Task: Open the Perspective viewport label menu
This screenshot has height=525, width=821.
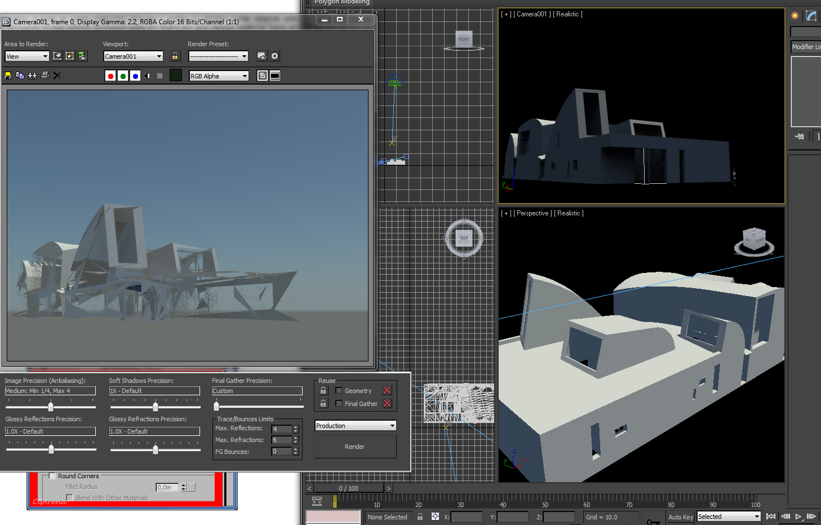Action: pos(532,213)
